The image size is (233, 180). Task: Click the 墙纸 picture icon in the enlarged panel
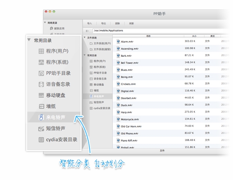coord(42,106)
